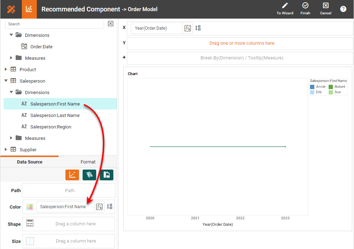Select the orange chart type button
354x249 pixels.
(72, 175)
